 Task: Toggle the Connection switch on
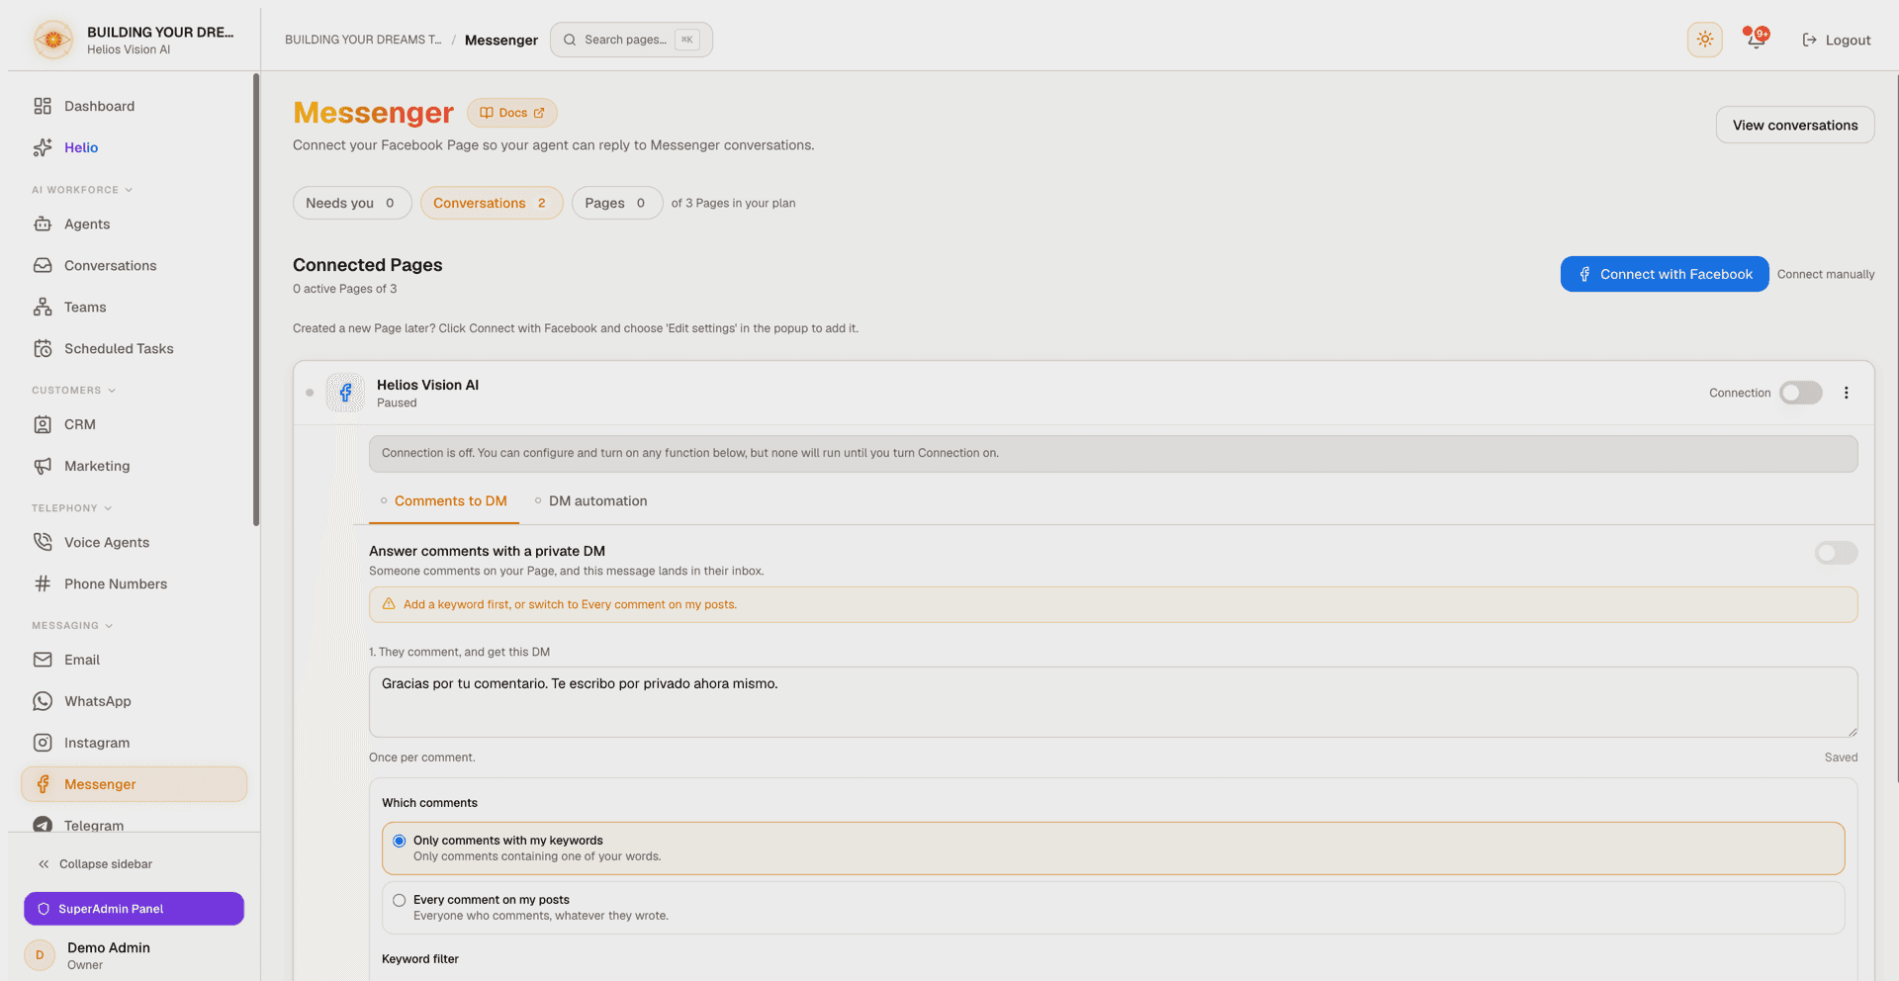pyautogui.click(x=1800, y=393)
